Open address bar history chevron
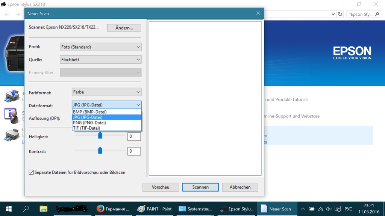This screenshot has width=385, height=216. coord(333,14)
